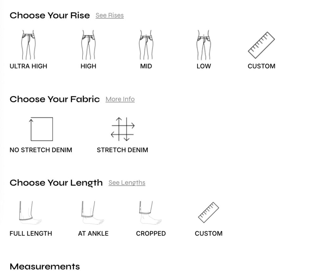Select the Stretch Denim arrows icon
Viewport: 324px width, 278px height.
122,129
